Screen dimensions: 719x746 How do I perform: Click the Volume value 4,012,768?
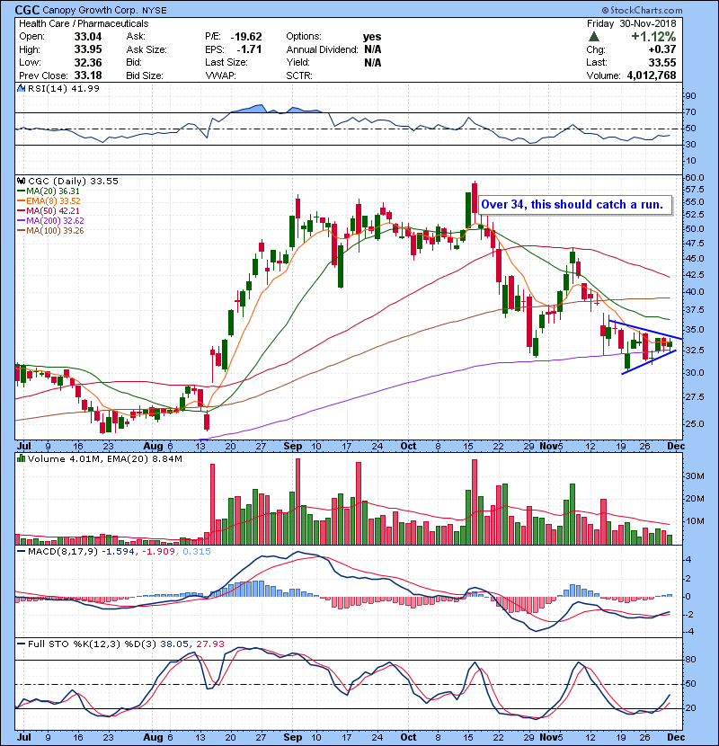pos(652,75)
